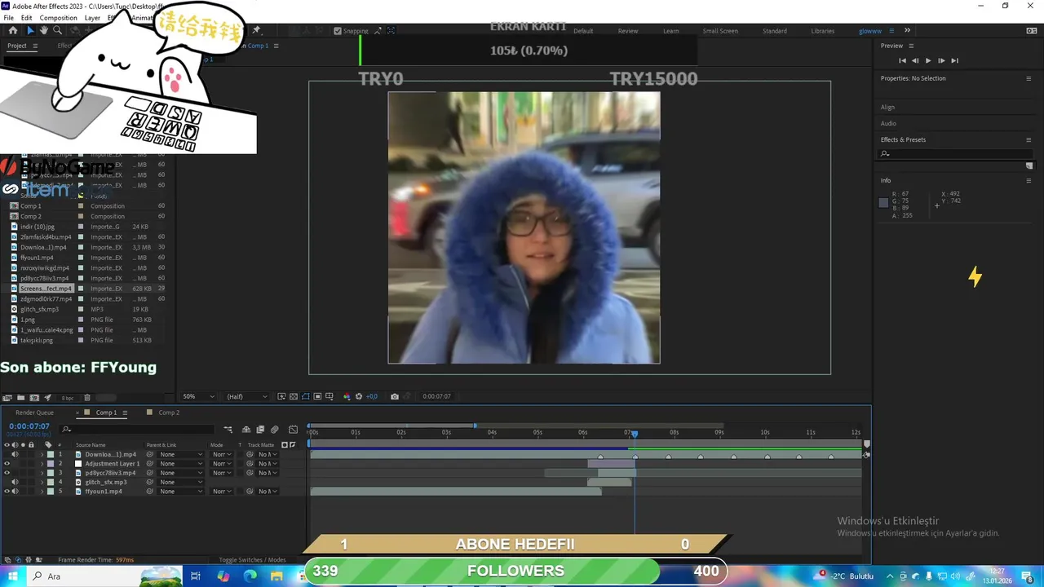The width and height of the screenshot is (1044, 587).
Task: Enable the Snapping checkbox
Action: point(338,31)
